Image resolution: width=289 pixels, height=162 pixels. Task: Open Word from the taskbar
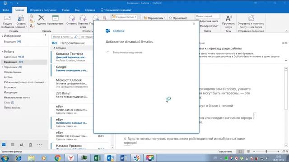pos(123,158)
